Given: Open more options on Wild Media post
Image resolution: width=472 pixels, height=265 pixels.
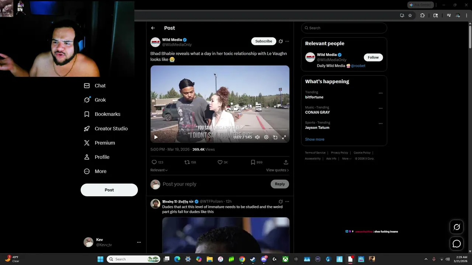Looking at the screenshot, I should pos(287,41).
